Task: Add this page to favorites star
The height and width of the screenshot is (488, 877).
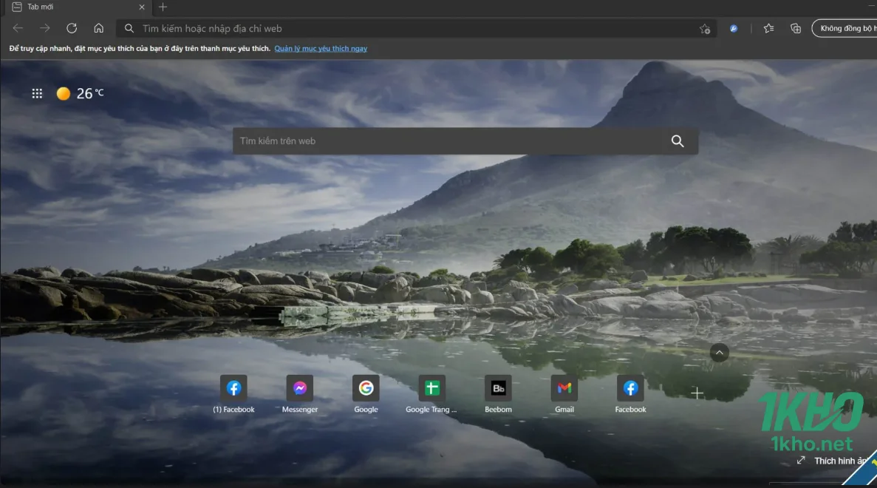Action: pyautogui.click(x=705, y=29)
